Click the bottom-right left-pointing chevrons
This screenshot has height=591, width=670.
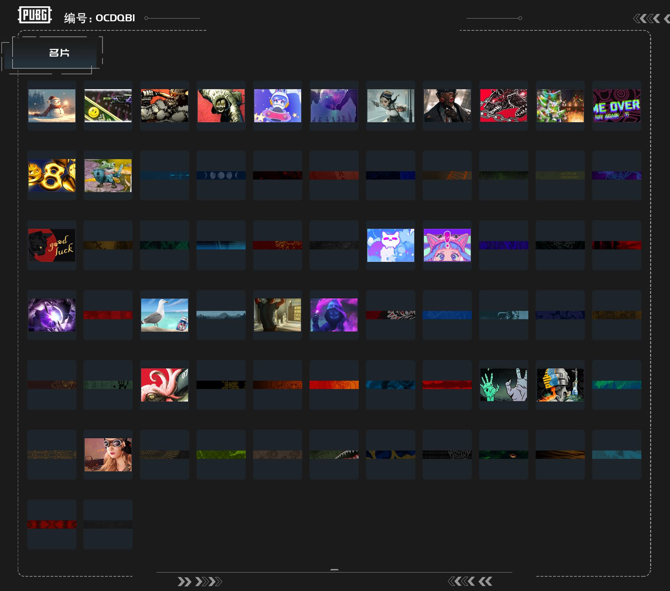(x=470, y=581)
